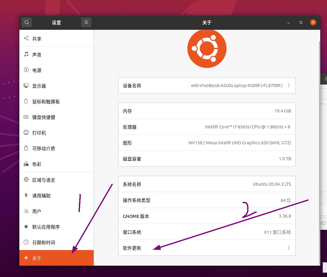Screen dimensions: 327x277
Task: Click the mouse icon beside 鼠标和触摸板
Action: pyautogui.click(x=26, y=101)
